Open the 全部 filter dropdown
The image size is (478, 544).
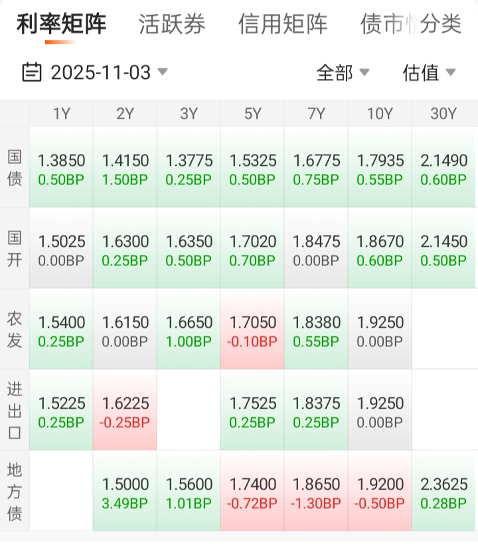pos(343,72)
